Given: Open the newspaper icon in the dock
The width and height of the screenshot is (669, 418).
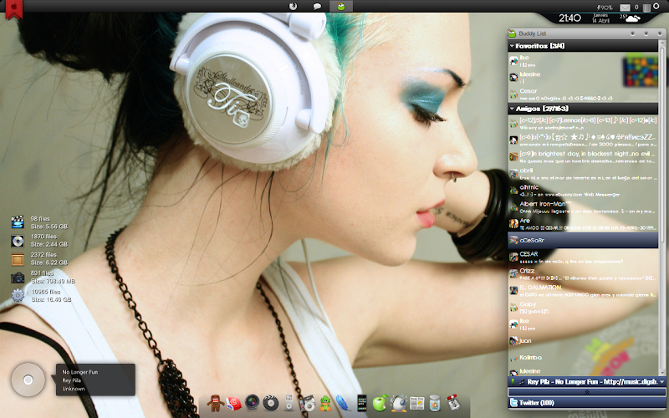Looking at the screenshot, I should pos(416,403).
